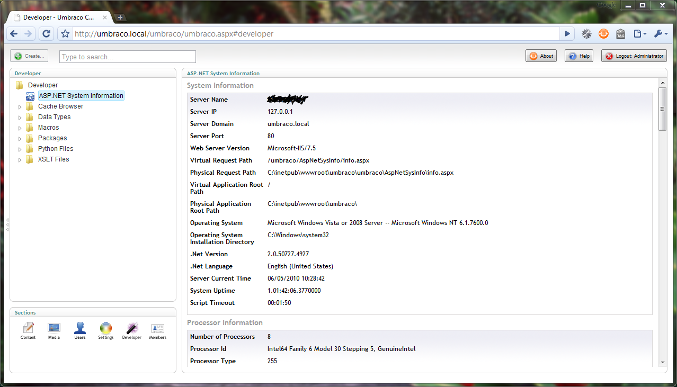Click the XSLT Files folder icon
The image size is (677, 387).
[30, 159]
